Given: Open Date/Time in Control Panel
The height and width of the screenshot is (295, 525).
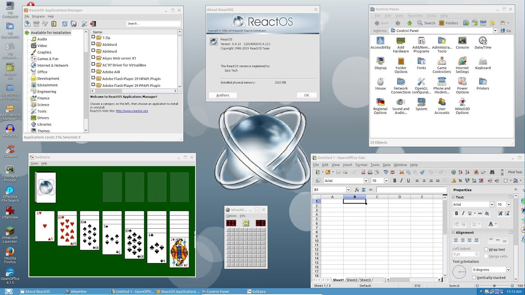Looking at the screenshot, I should point(483,43).
